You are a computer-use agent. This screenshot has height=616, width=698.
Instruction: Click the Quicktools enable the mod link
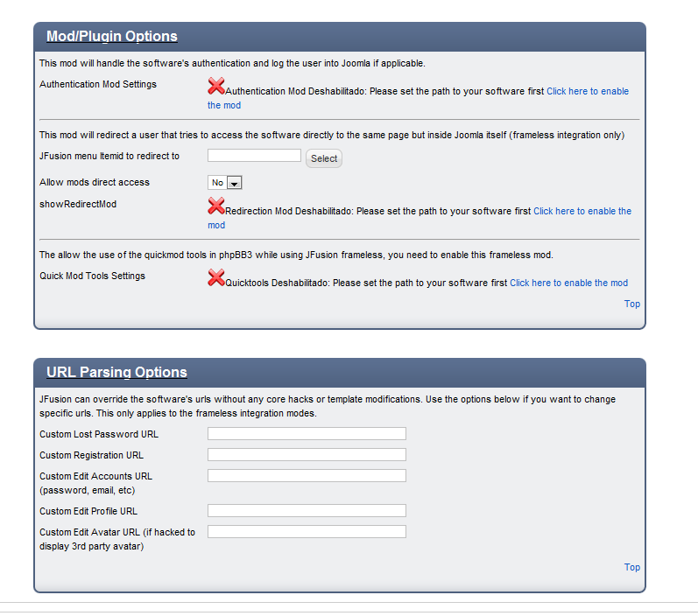pyautogui.click(x=568, y=283)
